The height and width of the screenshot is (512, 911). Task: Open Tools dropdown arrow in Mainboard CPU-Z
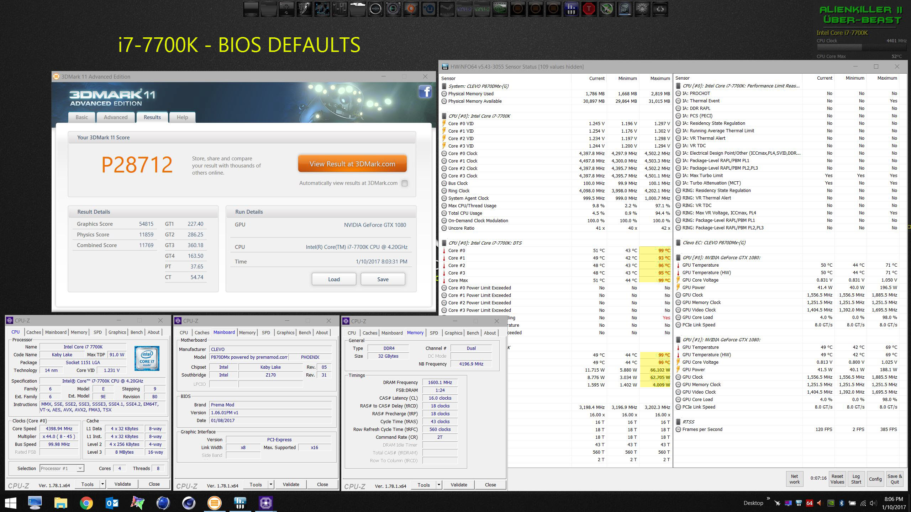pyautogui.click(x=271, y=484)
